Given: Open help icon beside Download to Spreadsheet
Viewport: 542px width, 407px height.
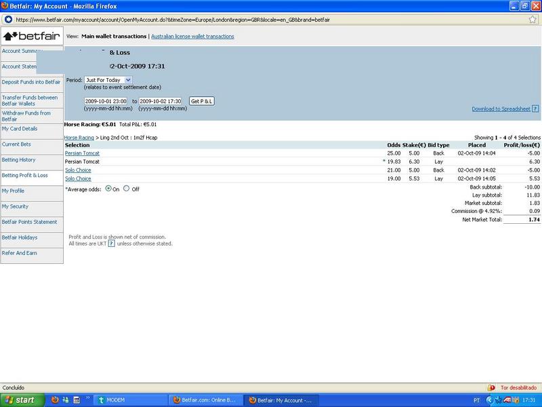Looking at the screenshot, I should pyautogui.click(x=535, y=109).
